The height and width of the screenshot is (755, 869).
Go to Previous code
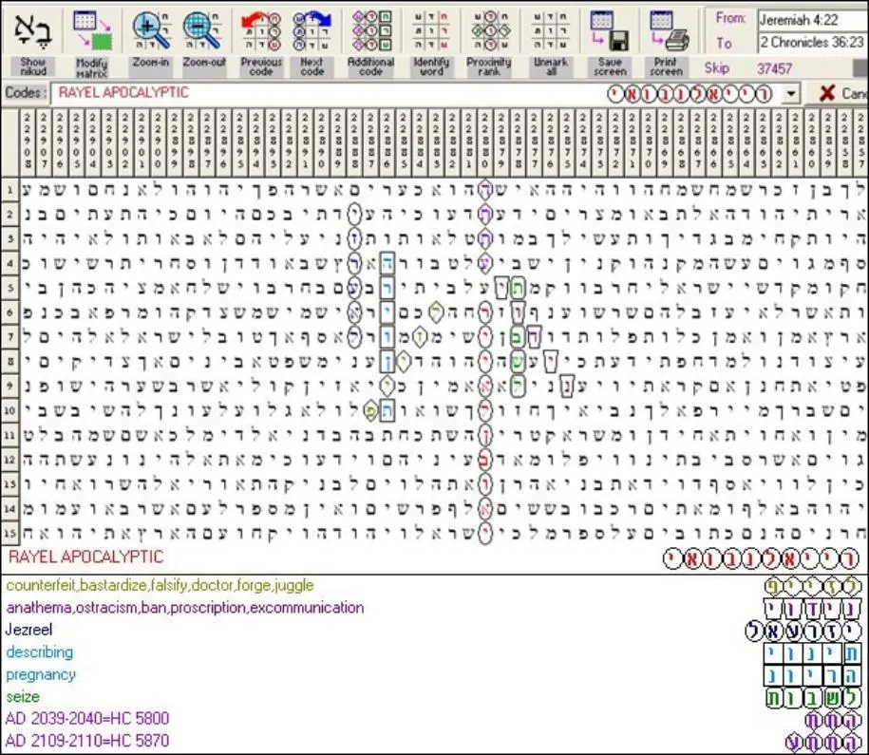coord(261,30)
